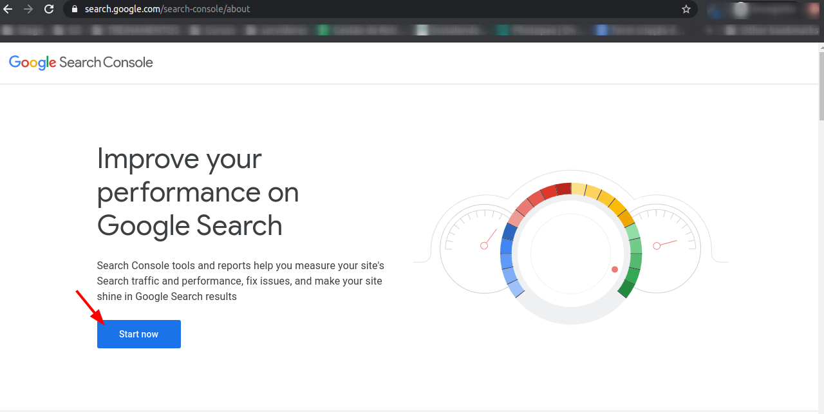The image size is (824, 414).
Task: Bookmark this page with the star icon
Action: 686,9
